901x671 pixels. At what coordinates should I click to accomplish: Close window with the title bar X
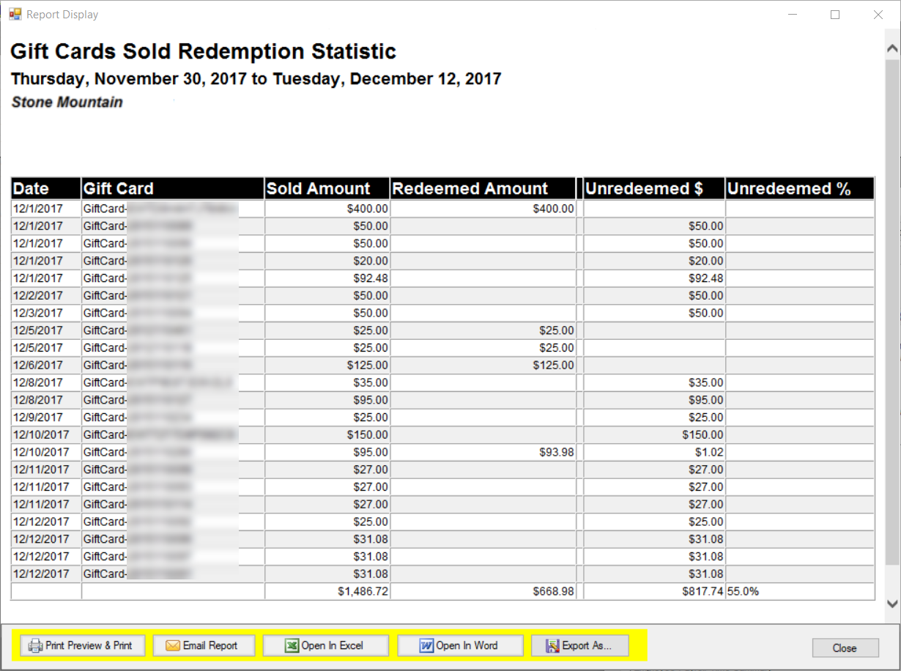pos(878,14)
